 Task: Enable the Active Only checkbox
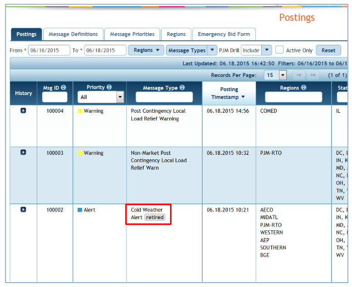[280, 50]
